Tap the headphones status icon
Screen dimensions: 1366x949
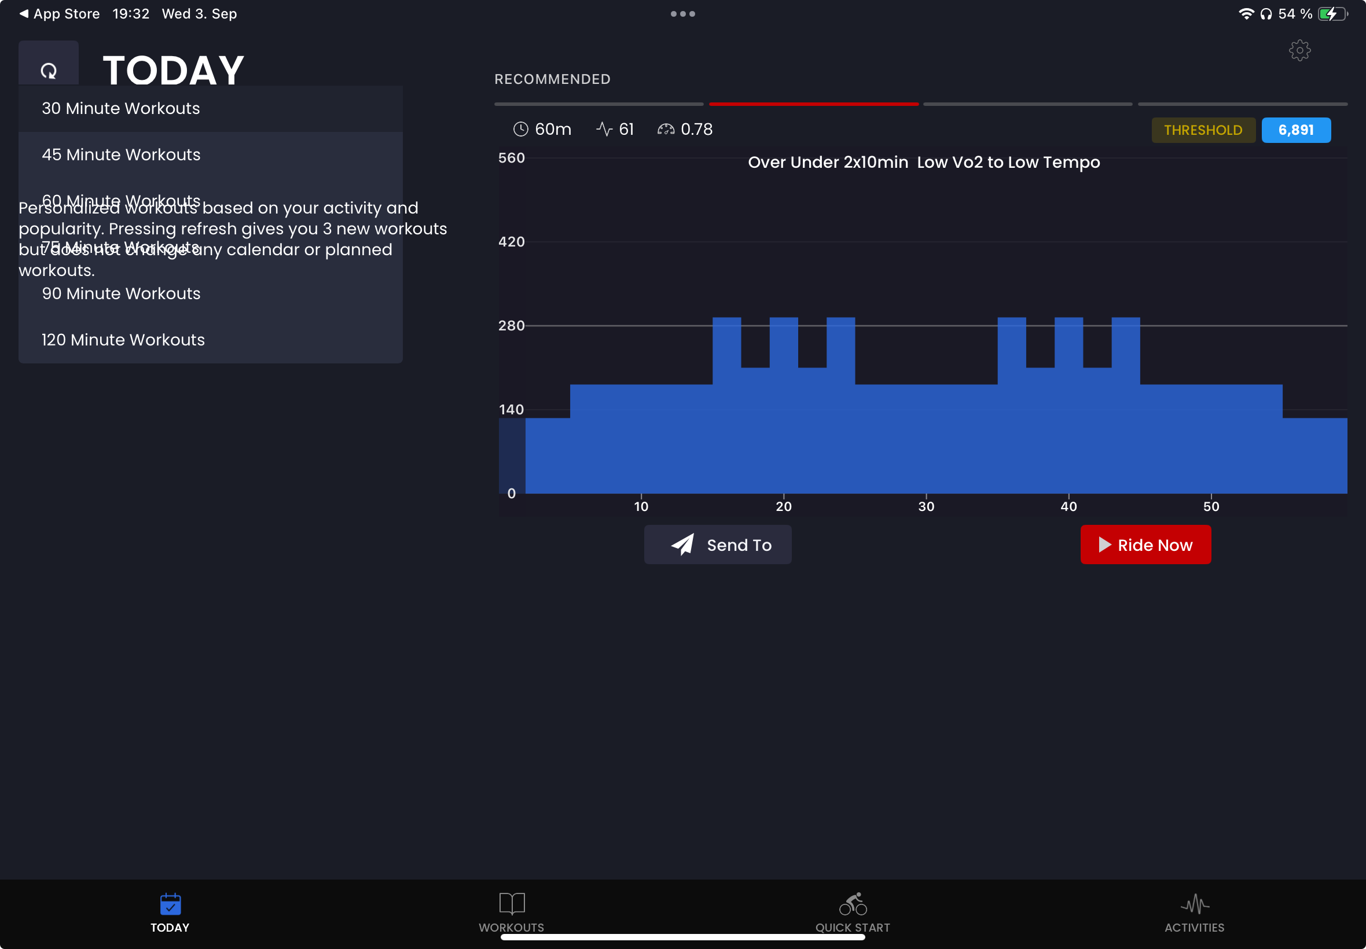(1266, 14)
